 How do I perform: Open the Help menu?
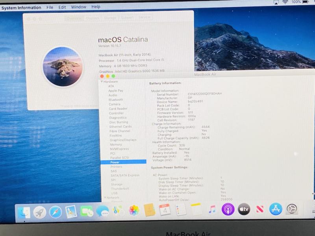pos(96,7)
